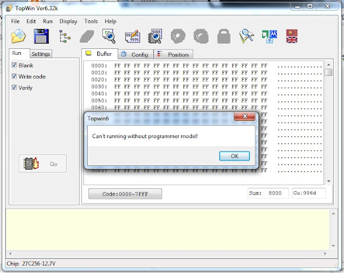Open the File menu
The height and width of the screenshot is (273, 344).
pos(16,21)
